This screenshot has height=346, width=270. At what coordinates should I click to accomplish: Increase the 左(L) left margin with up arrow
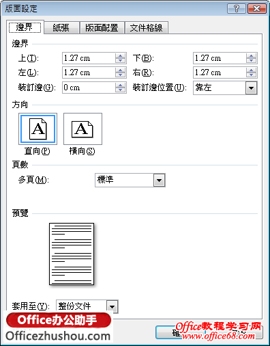tap(120, 70)
